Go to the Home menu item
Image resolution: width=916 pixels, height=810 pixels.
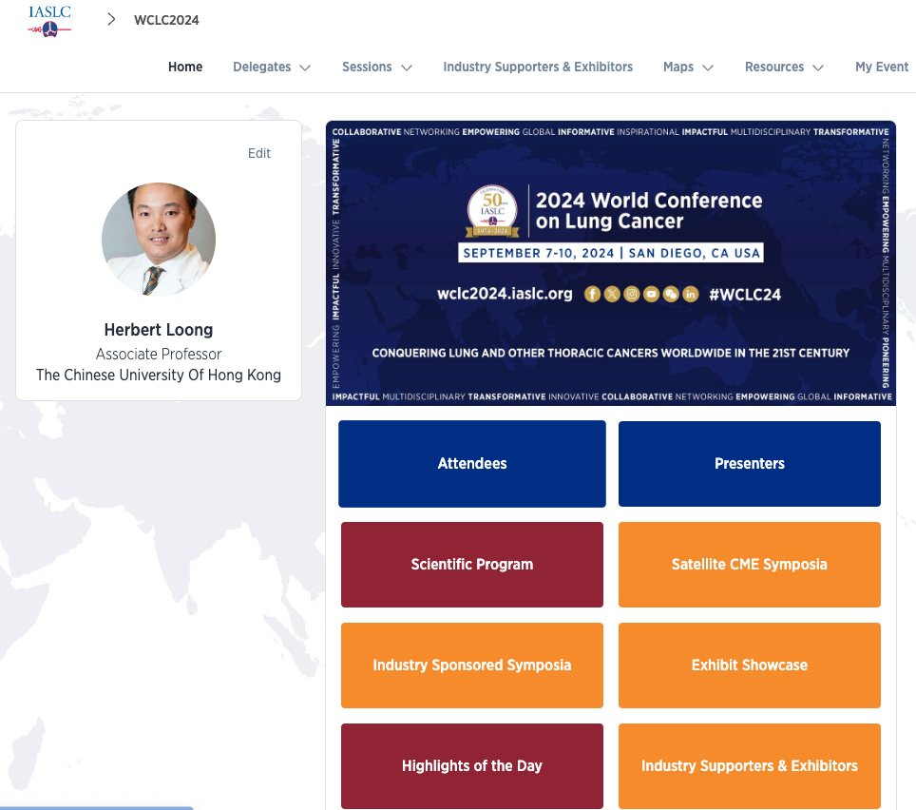click(x=185, y=67)
